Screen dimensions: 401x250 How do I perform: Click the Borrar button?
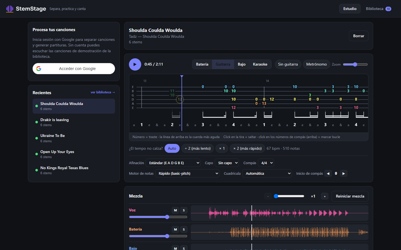pyautogui.click(x=359, y=36)
